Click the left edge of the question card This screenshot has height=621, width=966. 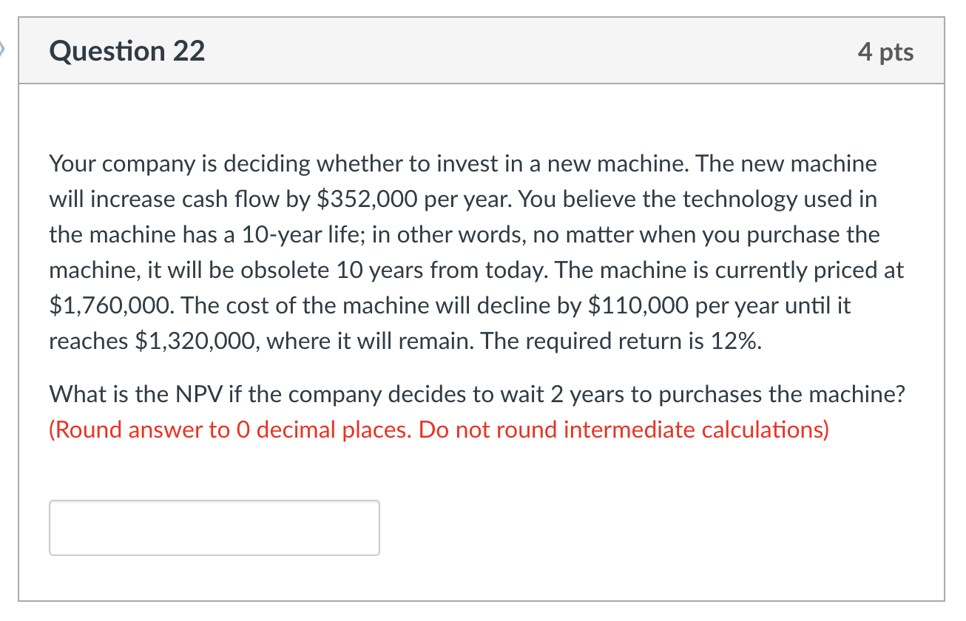21,333
